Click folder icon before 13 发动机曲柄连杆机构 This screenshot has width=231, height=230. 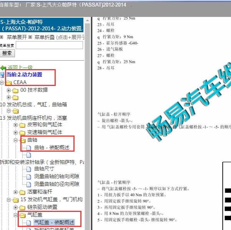(x=15, y=111)
